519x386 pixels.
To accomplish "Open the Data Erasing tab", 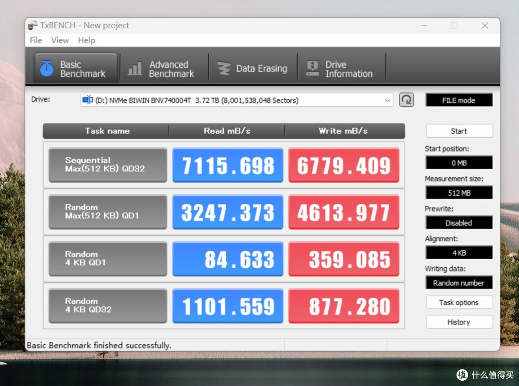I will [x=253, y=69].
